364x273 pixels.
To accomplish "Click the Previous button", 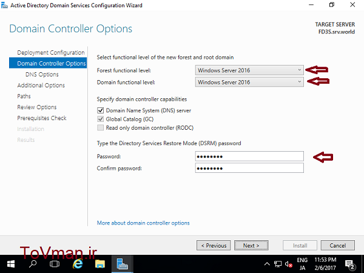I will pos(214,245).
